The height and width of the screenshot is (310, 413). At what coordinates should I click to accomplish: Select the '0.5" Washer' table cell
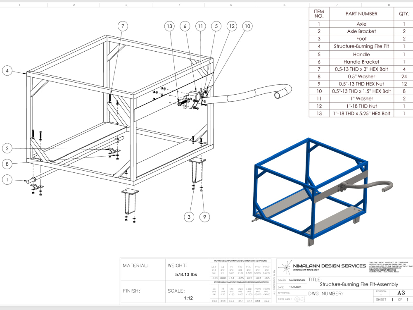tap(361, 76)
